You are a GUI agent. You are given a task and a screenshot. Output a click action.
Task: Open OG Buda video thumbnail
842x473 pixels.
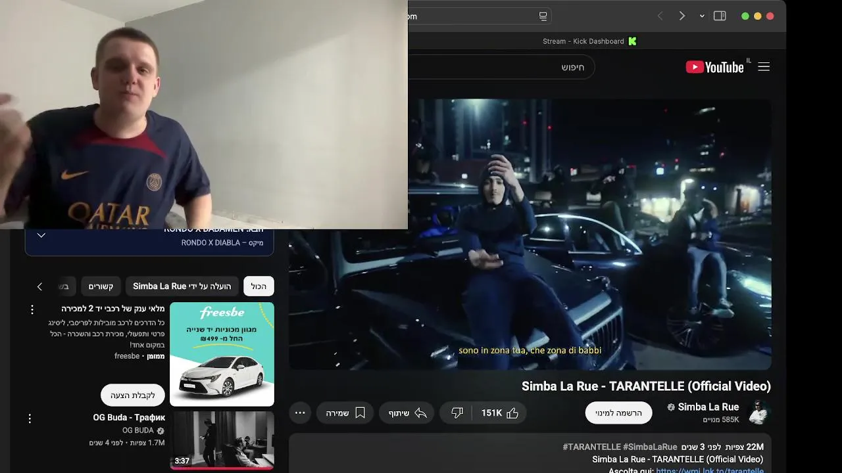coord(222,440)
